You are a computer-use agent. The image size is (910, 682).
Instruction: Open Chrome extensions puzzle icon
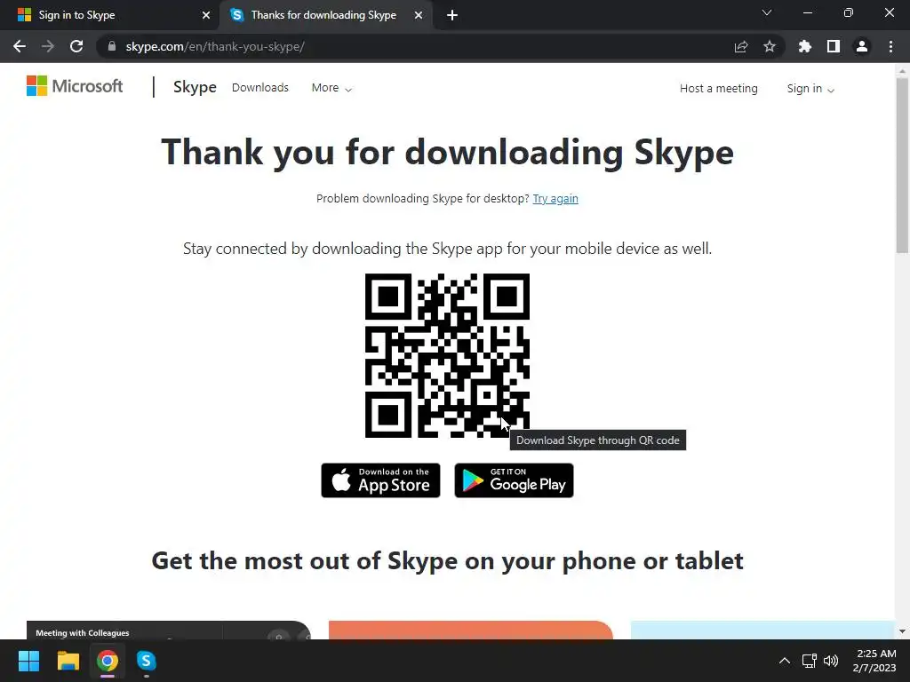click(805, 46)
